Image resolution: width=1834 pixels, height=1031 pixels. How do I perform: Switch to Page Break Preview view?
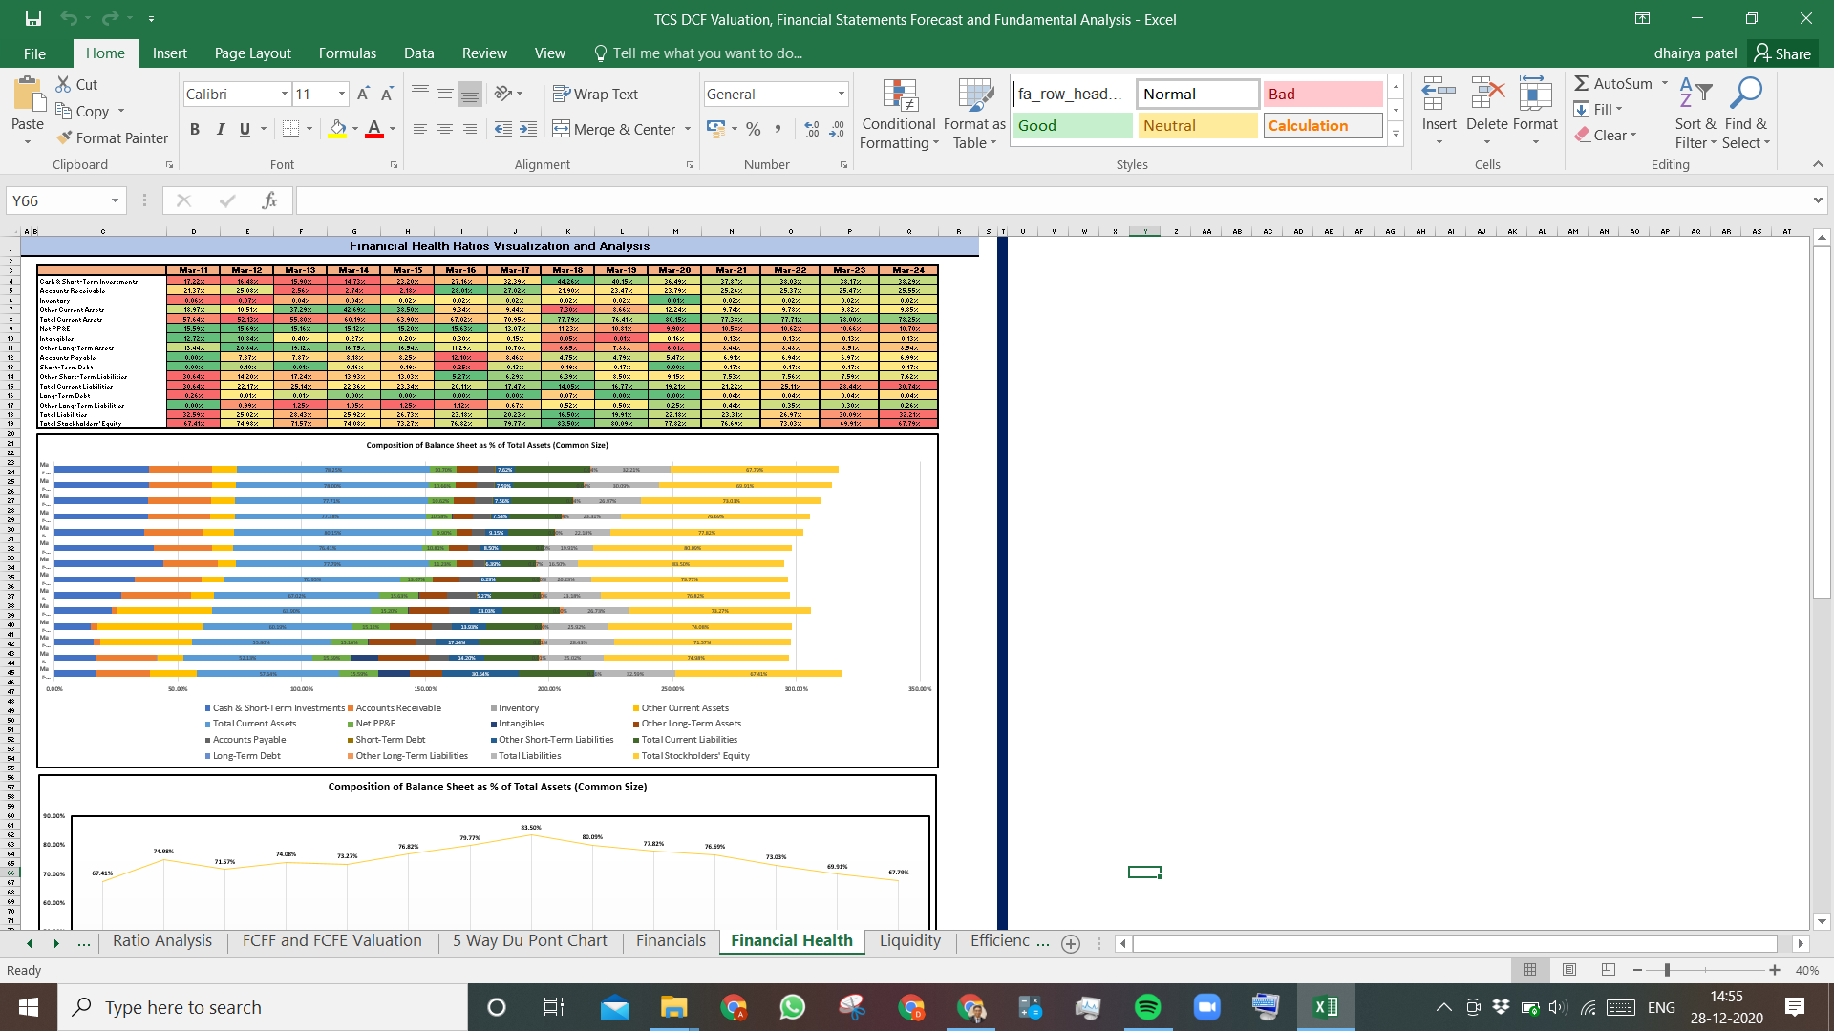(1609, 970)
